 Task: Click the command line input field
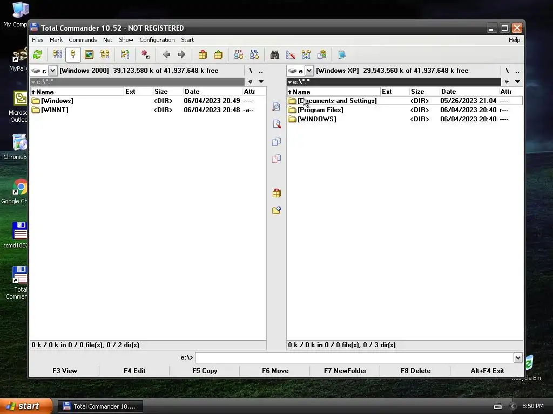354,358
